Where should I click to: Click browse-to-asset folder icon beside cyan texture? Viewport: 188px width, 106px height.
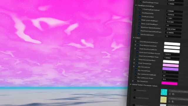coord(173,94)
